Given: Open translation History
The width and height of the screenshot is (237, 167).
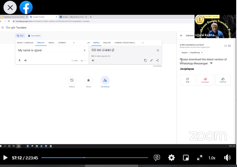Looking at the screenshot, I should (x=72, y=80).
